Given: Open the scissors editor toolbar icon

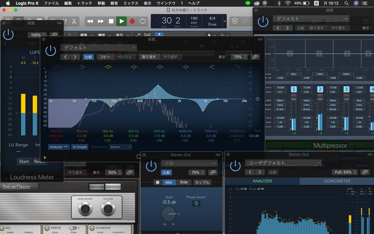Looking at the screenshot, I should 74,21.
